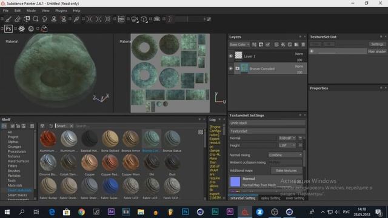The image size is (388, 218).
Task: Open the camera projection mode icon
Action: tap(135, 19)
